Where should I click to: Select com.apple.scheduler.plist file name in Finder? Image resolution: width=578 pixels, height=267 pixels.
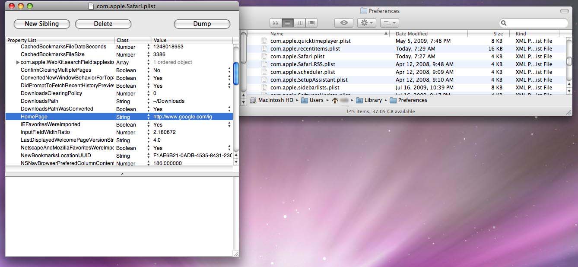[x=303, y=72]
